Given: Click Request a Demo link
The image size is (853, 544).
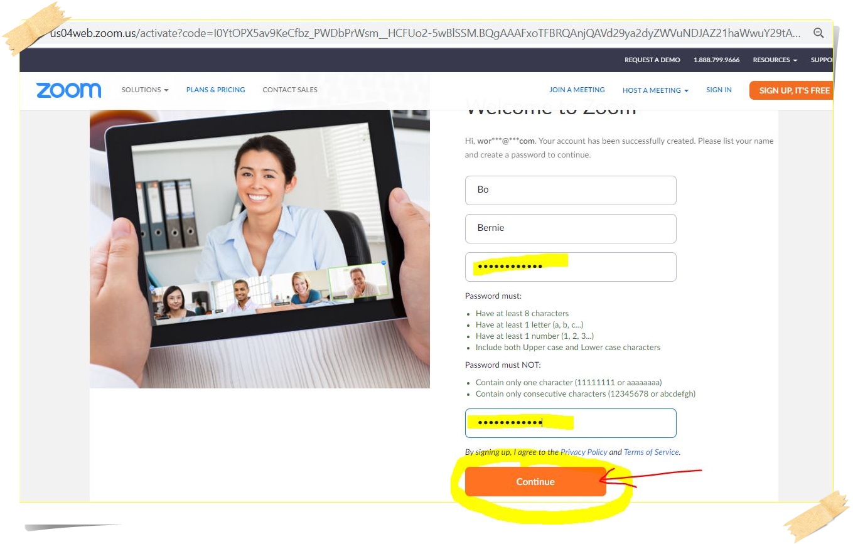Looking at the screenshot, I should tap(652, 60).
